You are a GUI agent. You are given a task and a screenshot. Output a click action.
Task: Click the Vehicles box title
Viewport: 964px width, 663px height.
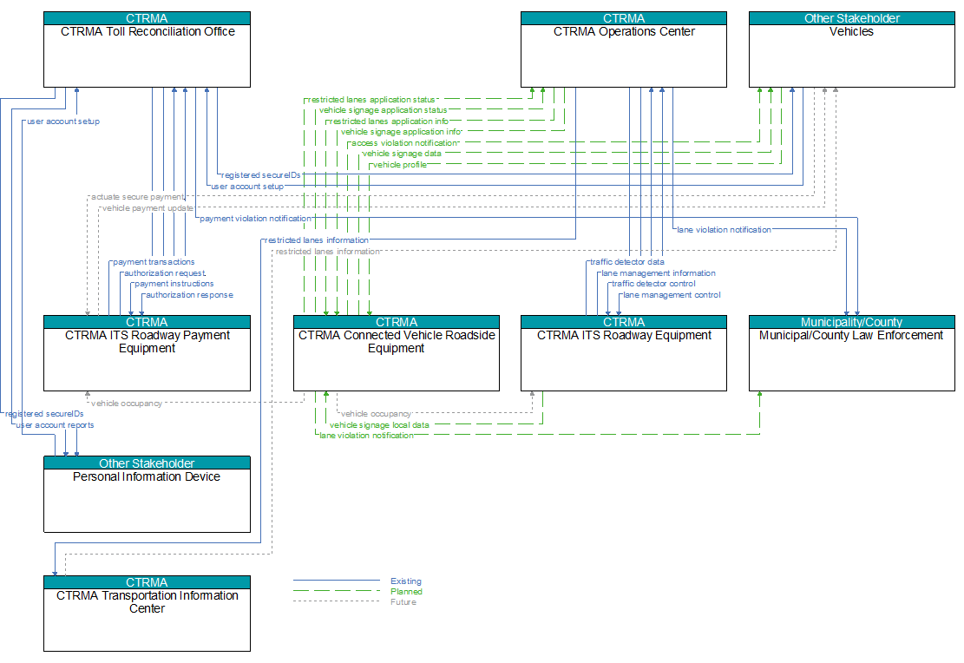pos(851,32)
